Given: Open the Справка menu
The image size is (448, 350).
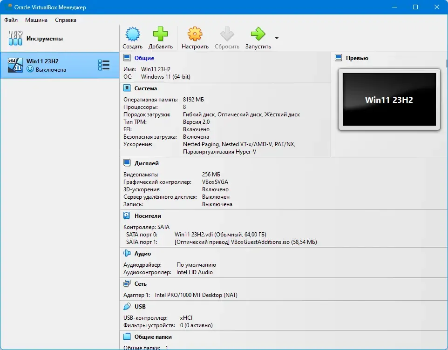Looking at the screenshot, I should [65, 20].
